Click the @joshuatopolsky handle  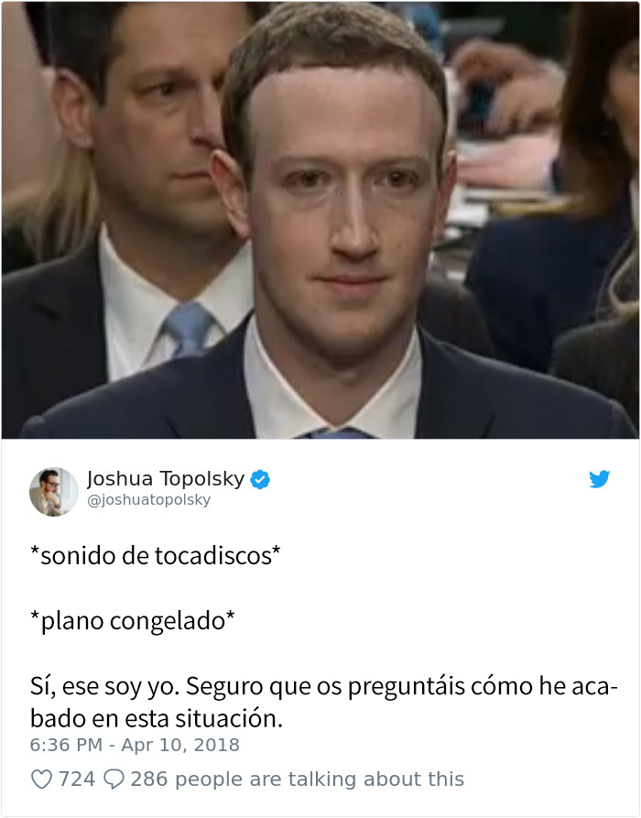coord(148,500)
